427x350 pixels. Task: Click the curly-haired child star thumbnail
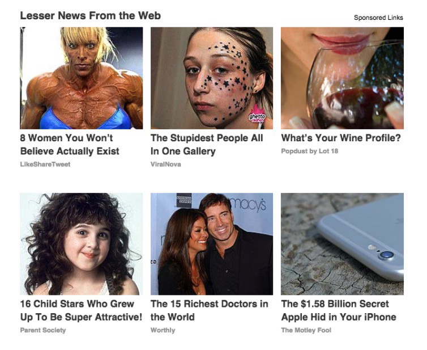coord(82,244)
